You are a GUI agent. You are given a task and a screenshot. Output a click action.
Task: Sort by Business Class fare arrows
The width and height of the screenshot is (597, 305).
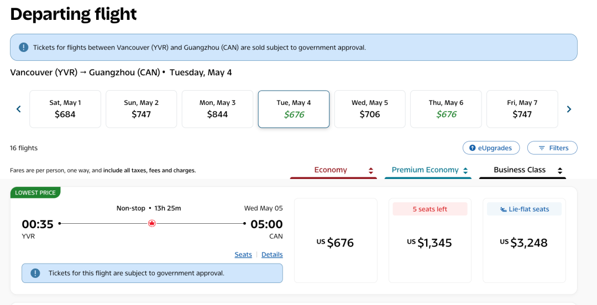pyautogui.click(x=559, y=171)
